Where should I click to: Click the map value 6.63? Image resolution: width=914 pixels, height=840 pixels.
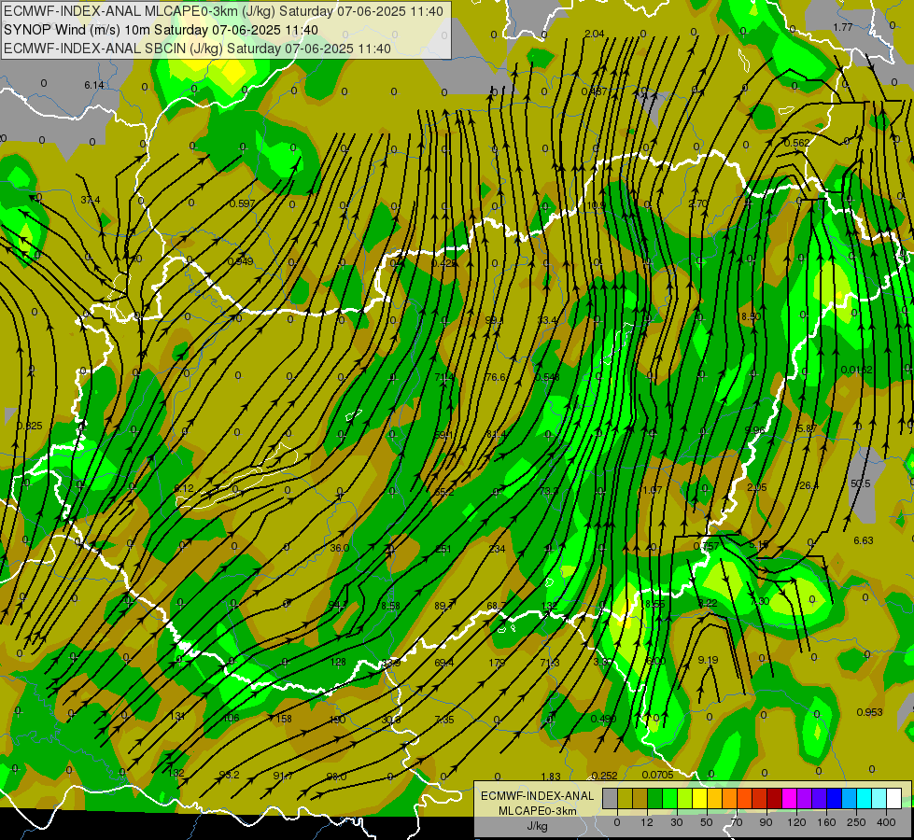coord(864,540)
